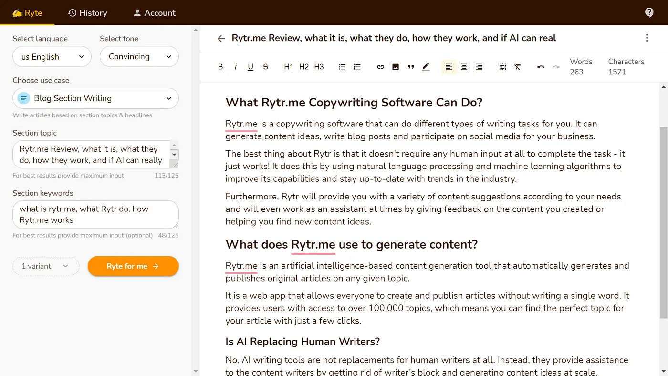The height and width of the screenshot is (376, 668).
Task: Select the text highlighter icon
Action: [x=426, y=67]
